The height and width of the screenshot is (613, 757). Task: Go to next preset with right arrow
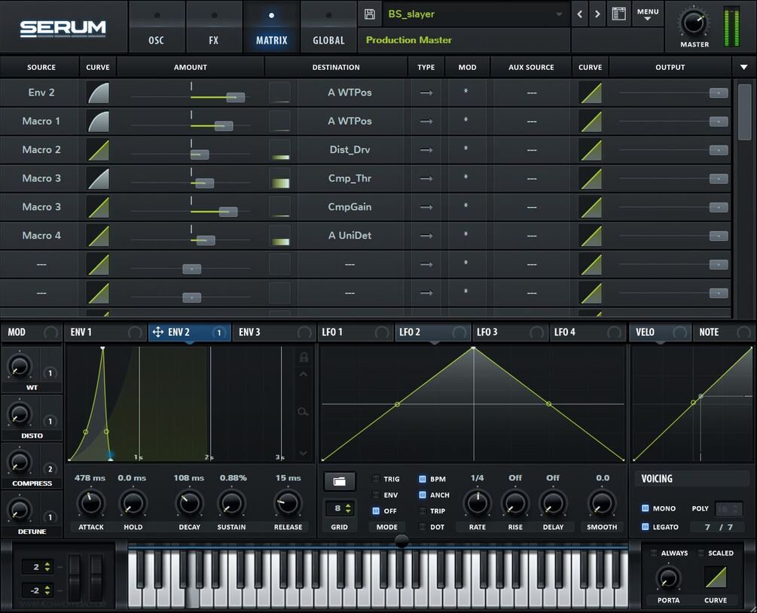click(x=597, y=14)
